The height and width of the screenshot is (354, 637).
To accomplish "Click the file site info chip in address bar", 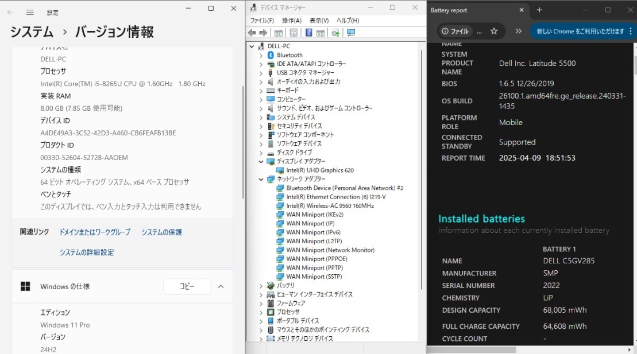I will click(x=455, y=31).
